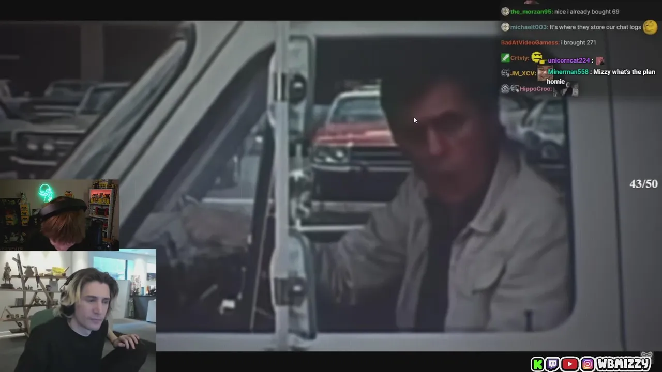Click username michaelt003 in chat

pos(529,27)
